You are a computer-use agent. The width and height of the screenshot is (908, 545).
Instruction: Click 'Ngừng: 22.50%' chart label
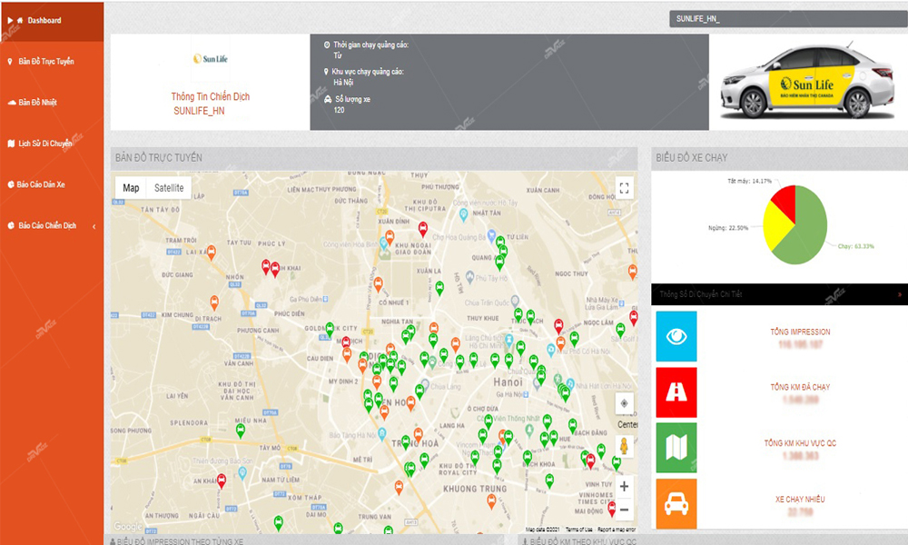pyautogui.click(x=728, y=228)
